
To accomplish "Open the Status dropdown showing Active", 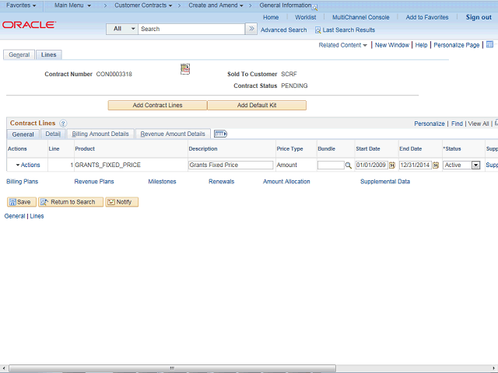I will pyautogui.click(x=461, y=166).
